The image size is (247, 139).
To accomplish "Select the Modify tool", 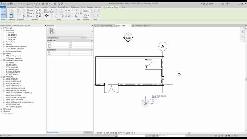I will 3,13.
